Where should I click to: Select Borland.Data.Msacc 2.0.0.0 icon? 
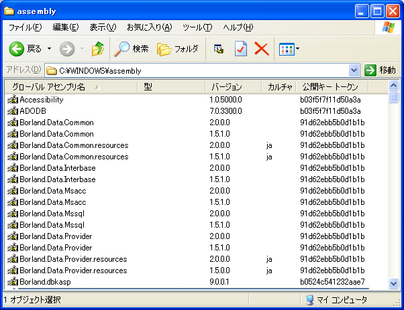coord(13,191)
